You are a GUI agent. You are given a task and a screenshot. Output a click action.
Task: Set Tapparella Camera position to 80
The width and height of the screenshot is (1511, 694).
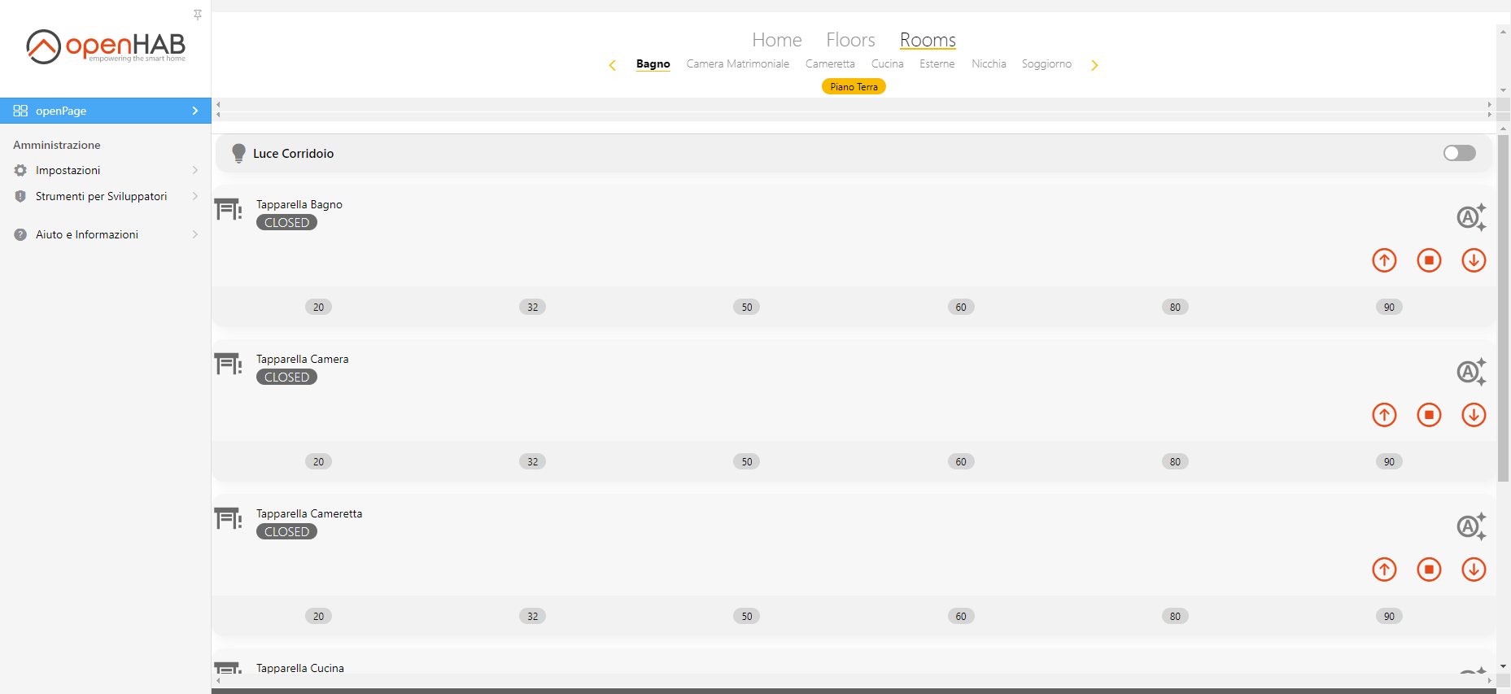[1174, 461]
